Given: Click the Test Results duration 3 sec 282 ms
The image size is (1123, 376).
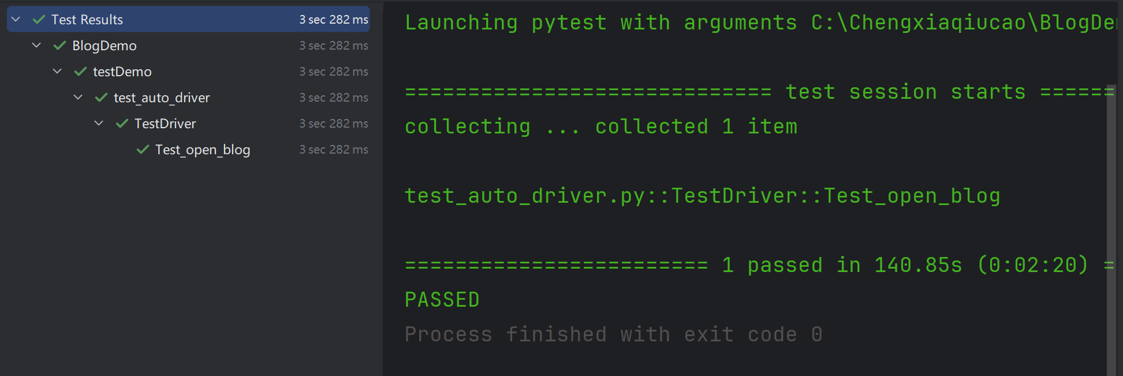Looking at the screenshot, I should (x=334, y=20).
